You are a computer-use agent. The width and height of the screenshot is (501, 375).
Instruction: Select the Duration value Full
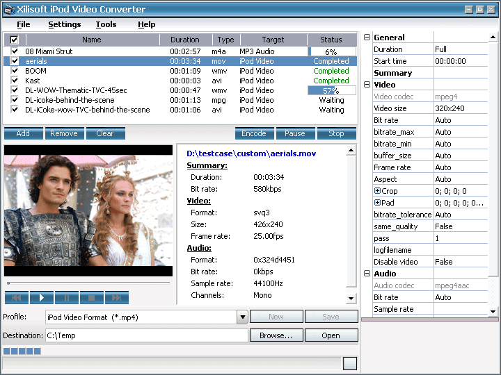[461, 49]
